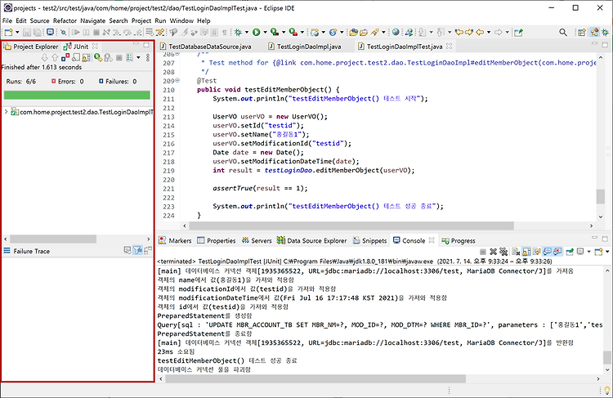
Task: Toggle Mark Occurrences in toolbar
Action: click(184, 33)
